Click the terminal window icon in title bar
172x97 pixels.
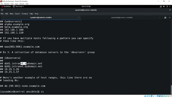click(2, 10)
